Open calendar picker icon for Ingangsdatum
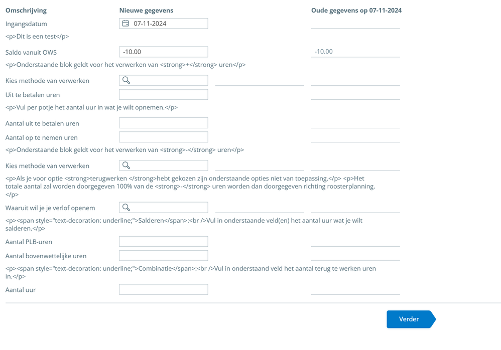This screenshot has width=501, height=350. [x=126, y=23]
